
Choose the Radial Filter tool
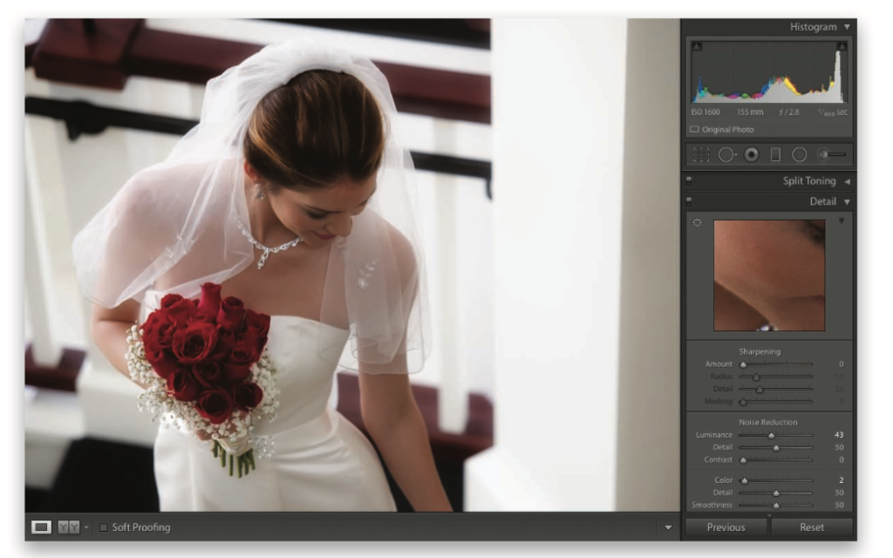pyautogui.click(x=799, y=154)
